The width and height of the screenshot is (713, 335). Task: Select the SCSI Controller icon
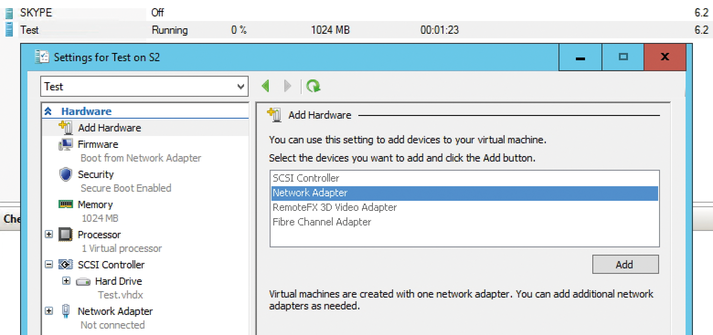point(65,264)
